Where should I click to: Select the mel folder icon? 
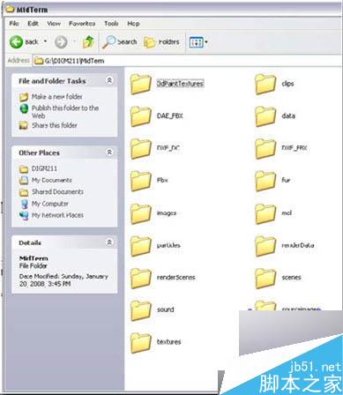click(265, 213)
